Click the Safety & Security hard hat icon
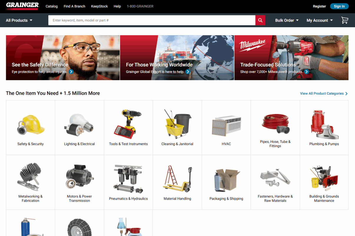 pos(31,125)
